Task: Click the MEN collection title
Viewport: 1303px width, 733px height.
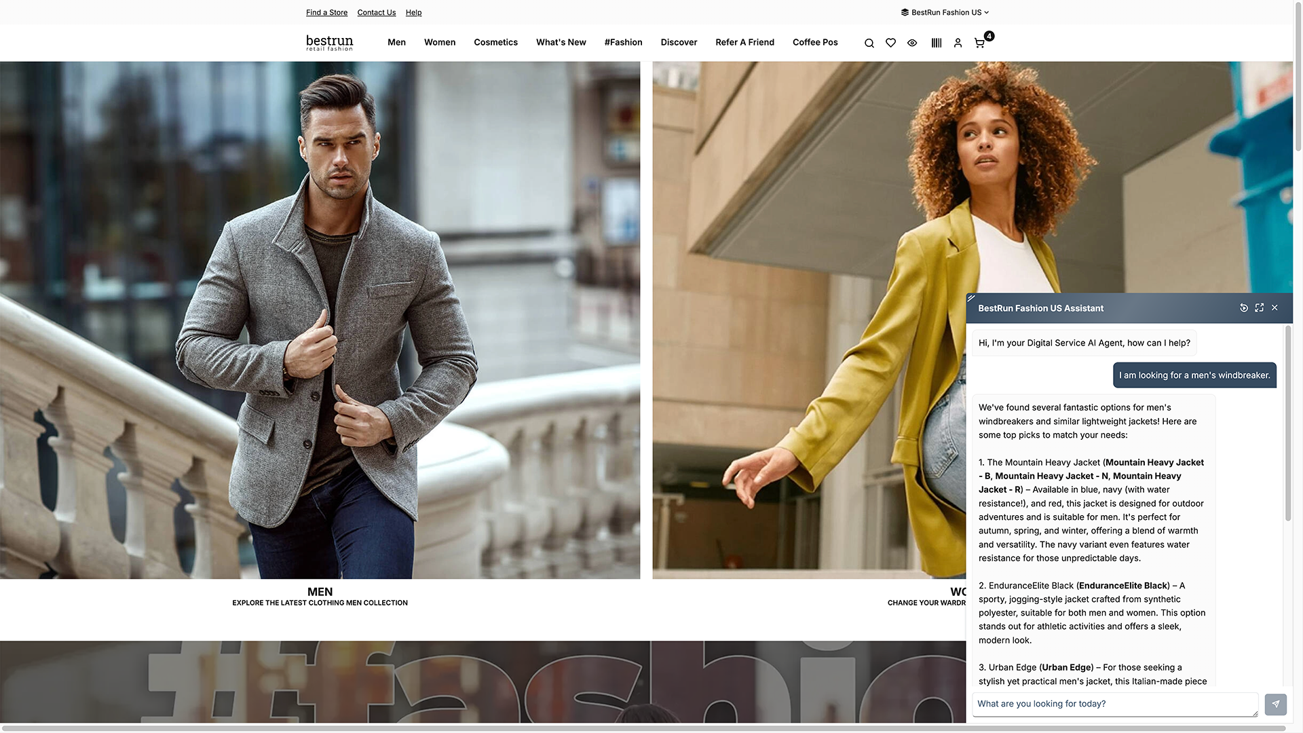Action: pos(320,592)
